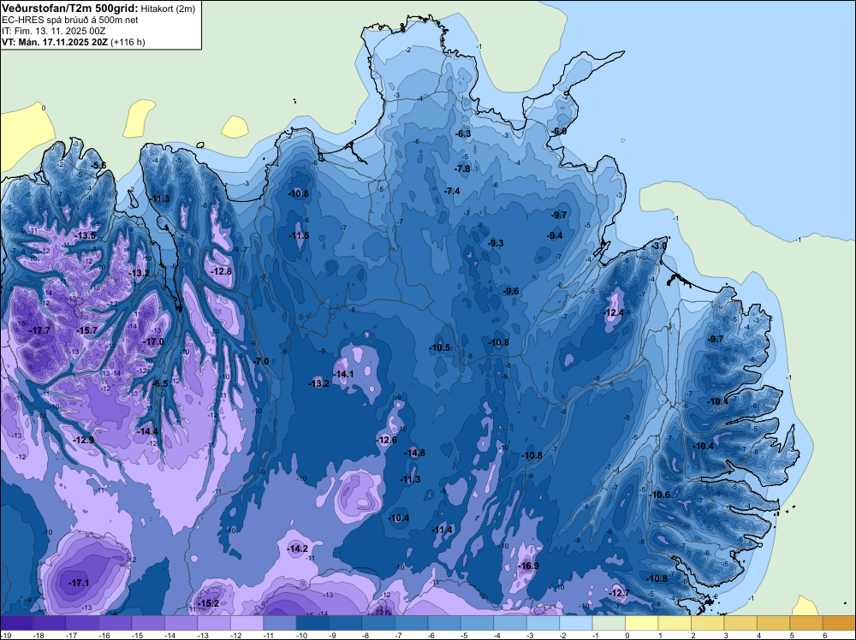Click the -12.4 temperature value
856x640 pixels.
pyautogui.click(x=614, y=312)
